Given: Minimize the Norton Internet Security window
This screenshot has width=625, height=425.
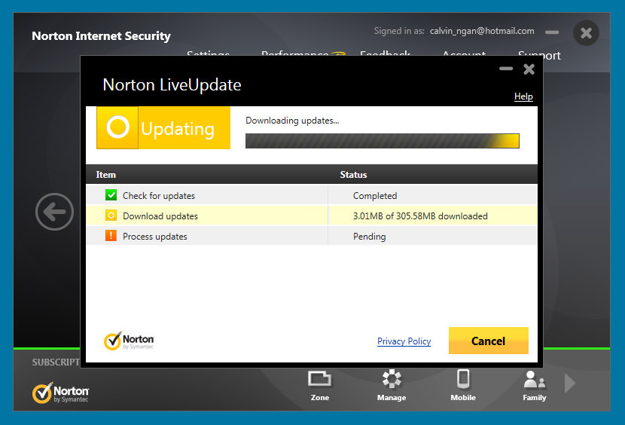Looking at the screenshot, I should 552,32.
